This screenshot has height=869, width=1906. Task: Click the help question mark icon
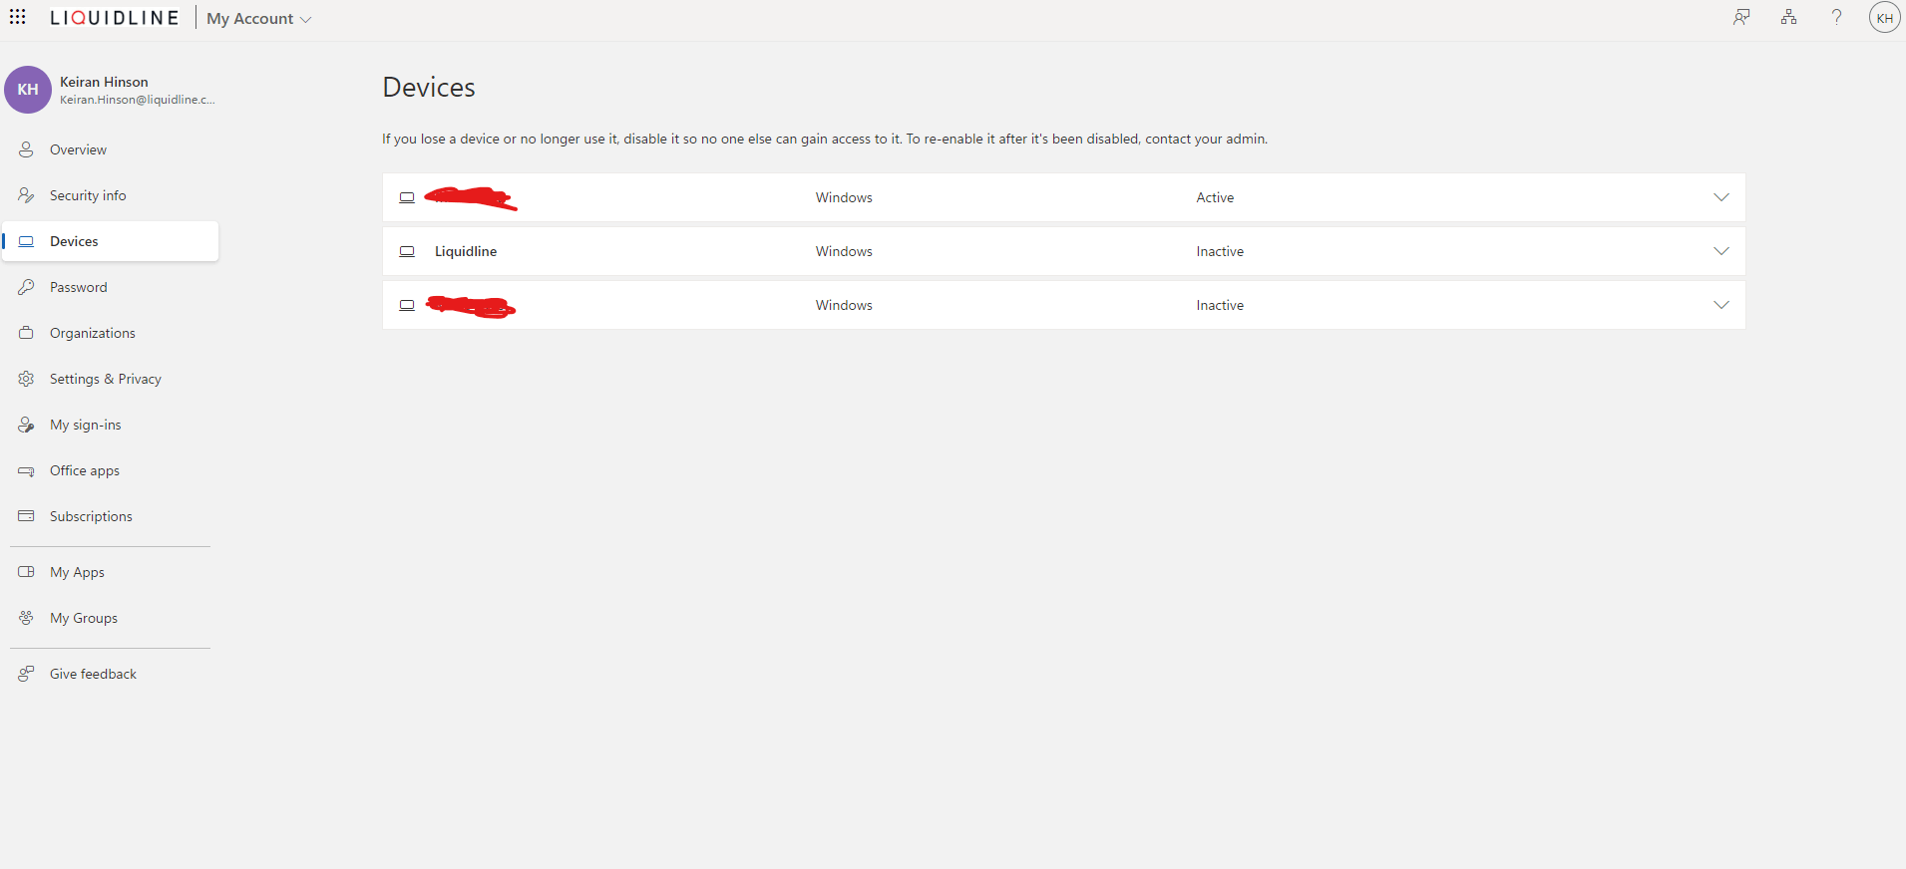pyautogui.click(x=1836, y=17)
